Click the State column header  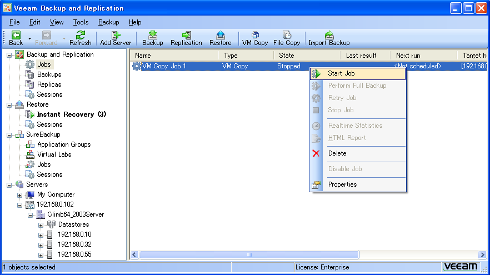pyautogui.click(x=307, y=56)
